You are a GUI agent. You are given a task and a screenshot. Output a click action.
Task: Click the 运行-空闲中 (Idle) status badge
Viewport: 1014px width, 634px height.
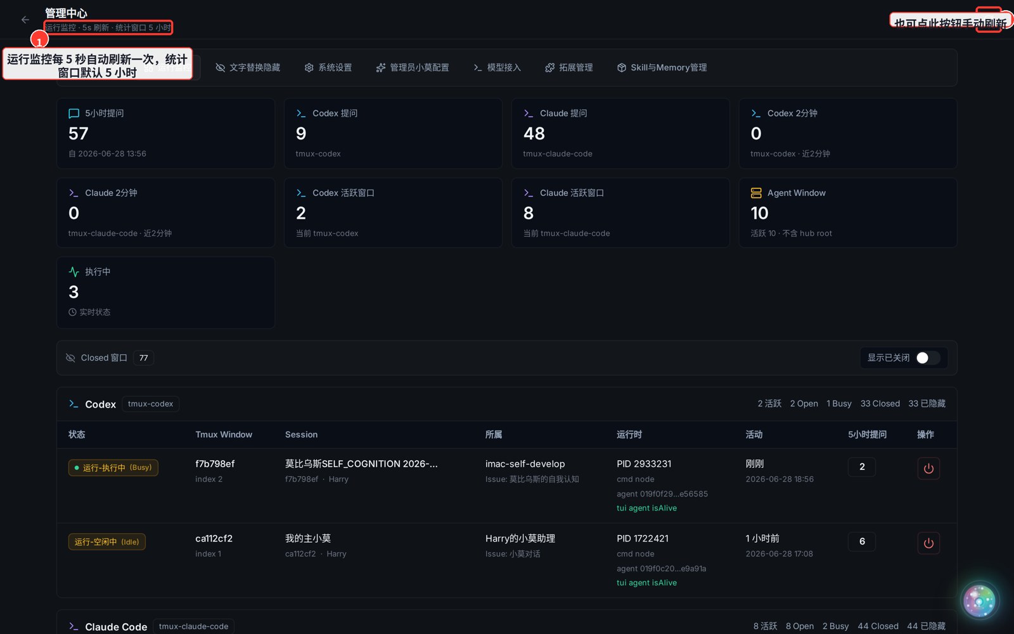tap(107, 542)
